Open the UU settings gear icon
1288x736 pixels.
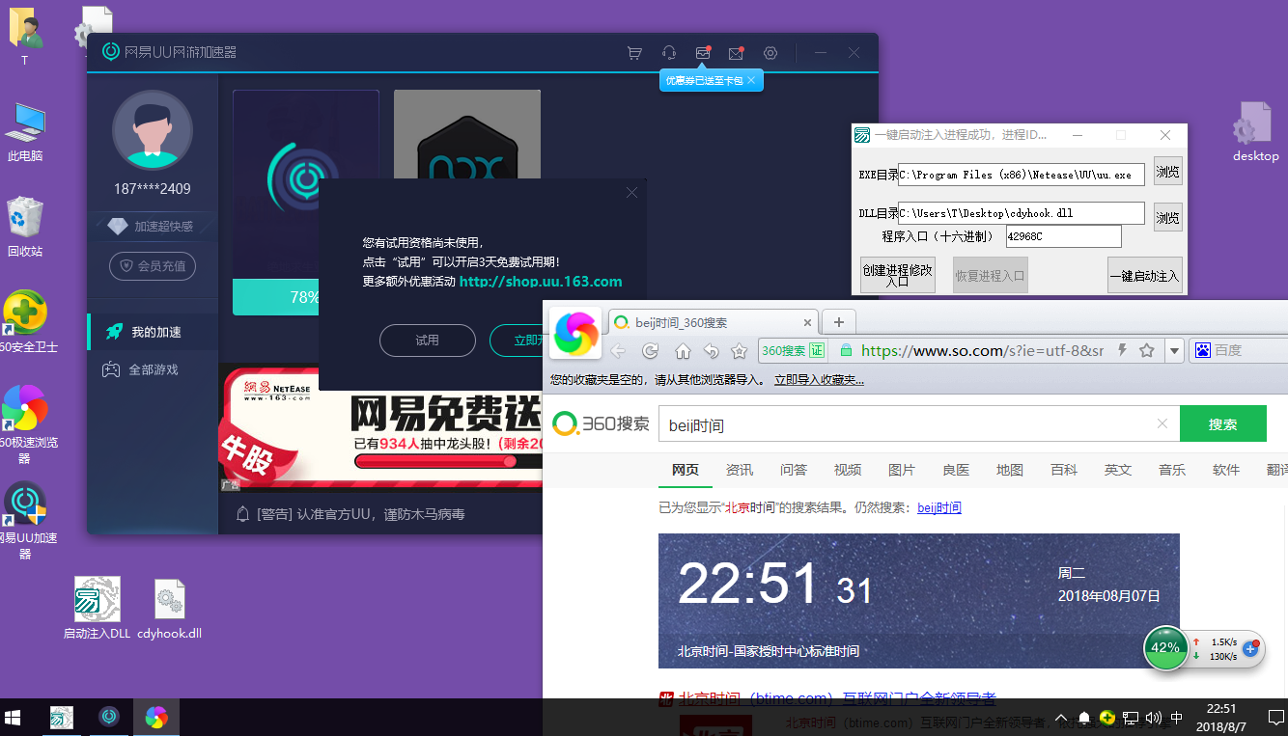coord(770,53)
